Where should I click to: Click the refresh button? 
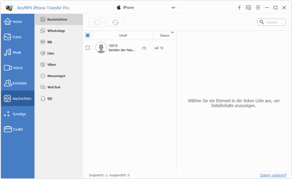[x=115, y=22]
